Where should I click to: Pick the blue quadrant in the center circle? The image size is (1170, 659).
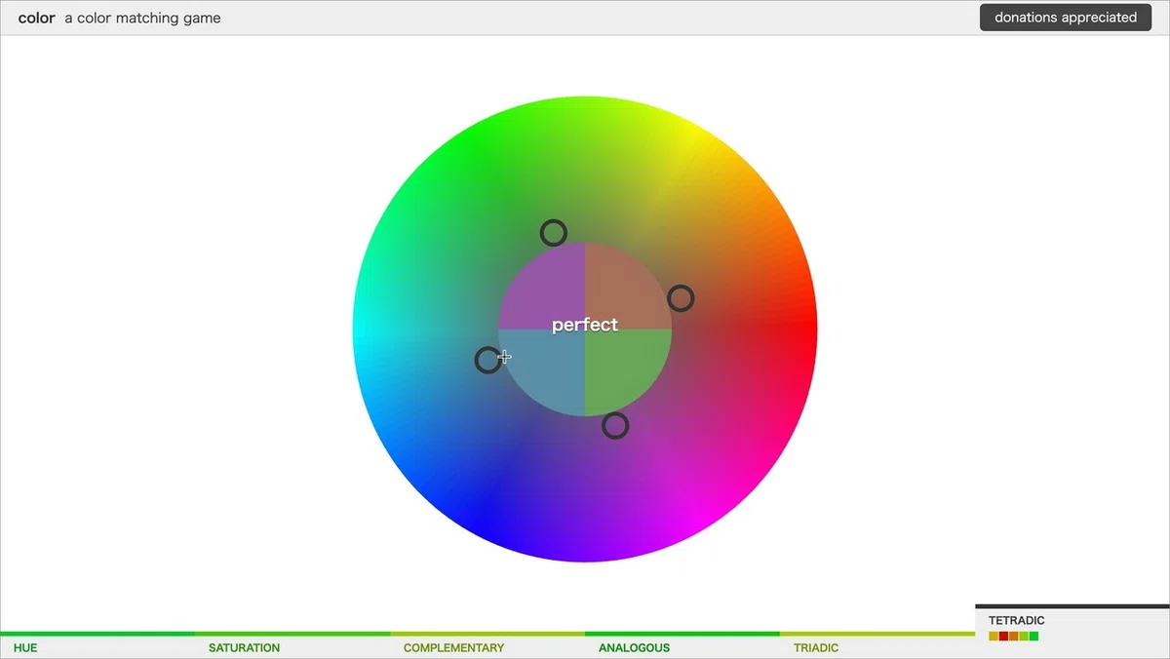542,372
